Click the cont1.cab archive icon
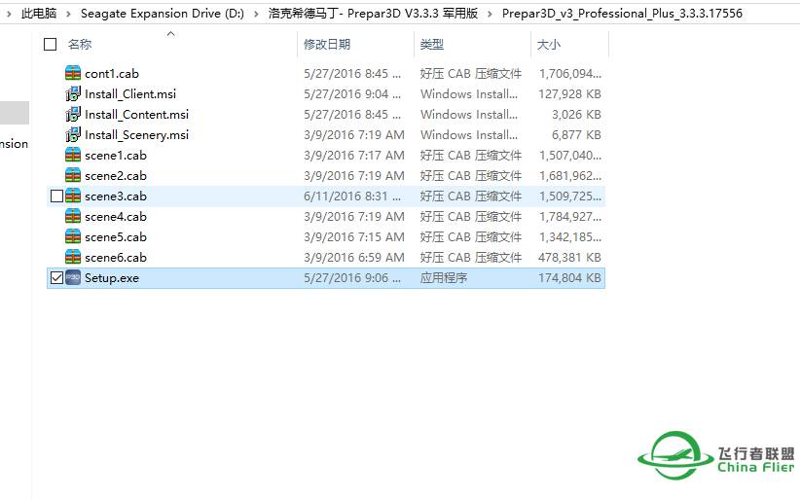 click(73, 74)
